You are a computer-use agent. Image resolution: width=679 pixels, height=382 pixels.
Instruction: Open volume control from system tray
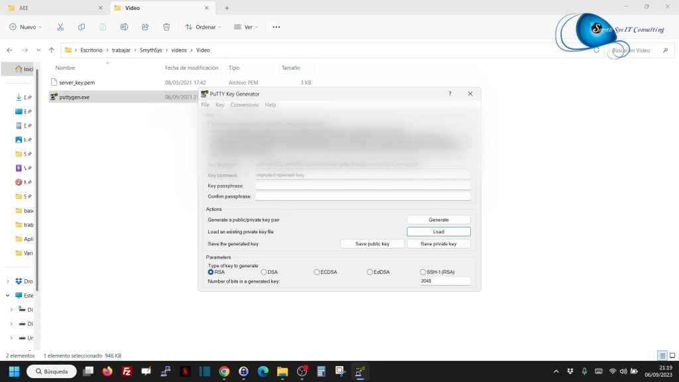pyautogui.click(x=623, y=371)
